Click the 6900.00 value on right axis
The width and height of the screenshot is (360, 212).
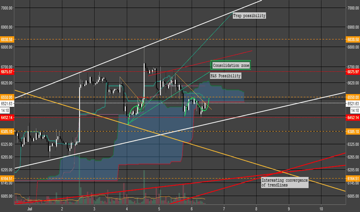[x=353, y=27]
